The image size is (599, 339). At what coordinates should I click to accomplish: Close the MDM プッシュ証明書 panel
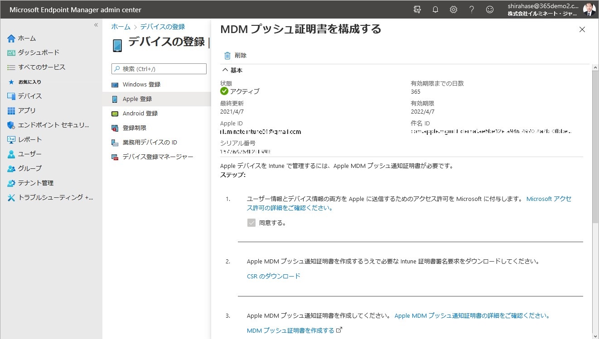[582, 29]
